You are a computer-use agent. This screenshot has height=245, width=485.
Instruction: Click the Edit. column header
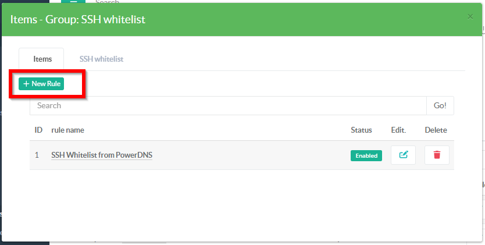(398, 130)
